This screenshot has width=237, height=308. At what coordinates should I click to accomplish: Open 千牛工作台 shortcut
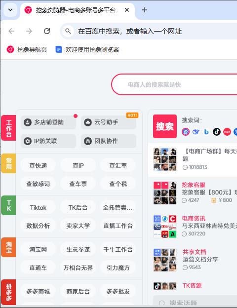pos(118,249)
